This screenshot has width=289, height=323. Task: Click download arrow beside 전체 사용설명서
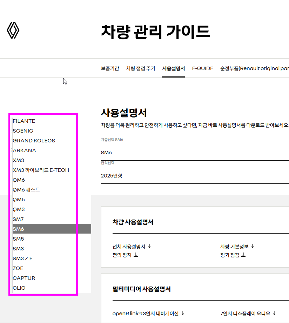[x=149, y=246]
